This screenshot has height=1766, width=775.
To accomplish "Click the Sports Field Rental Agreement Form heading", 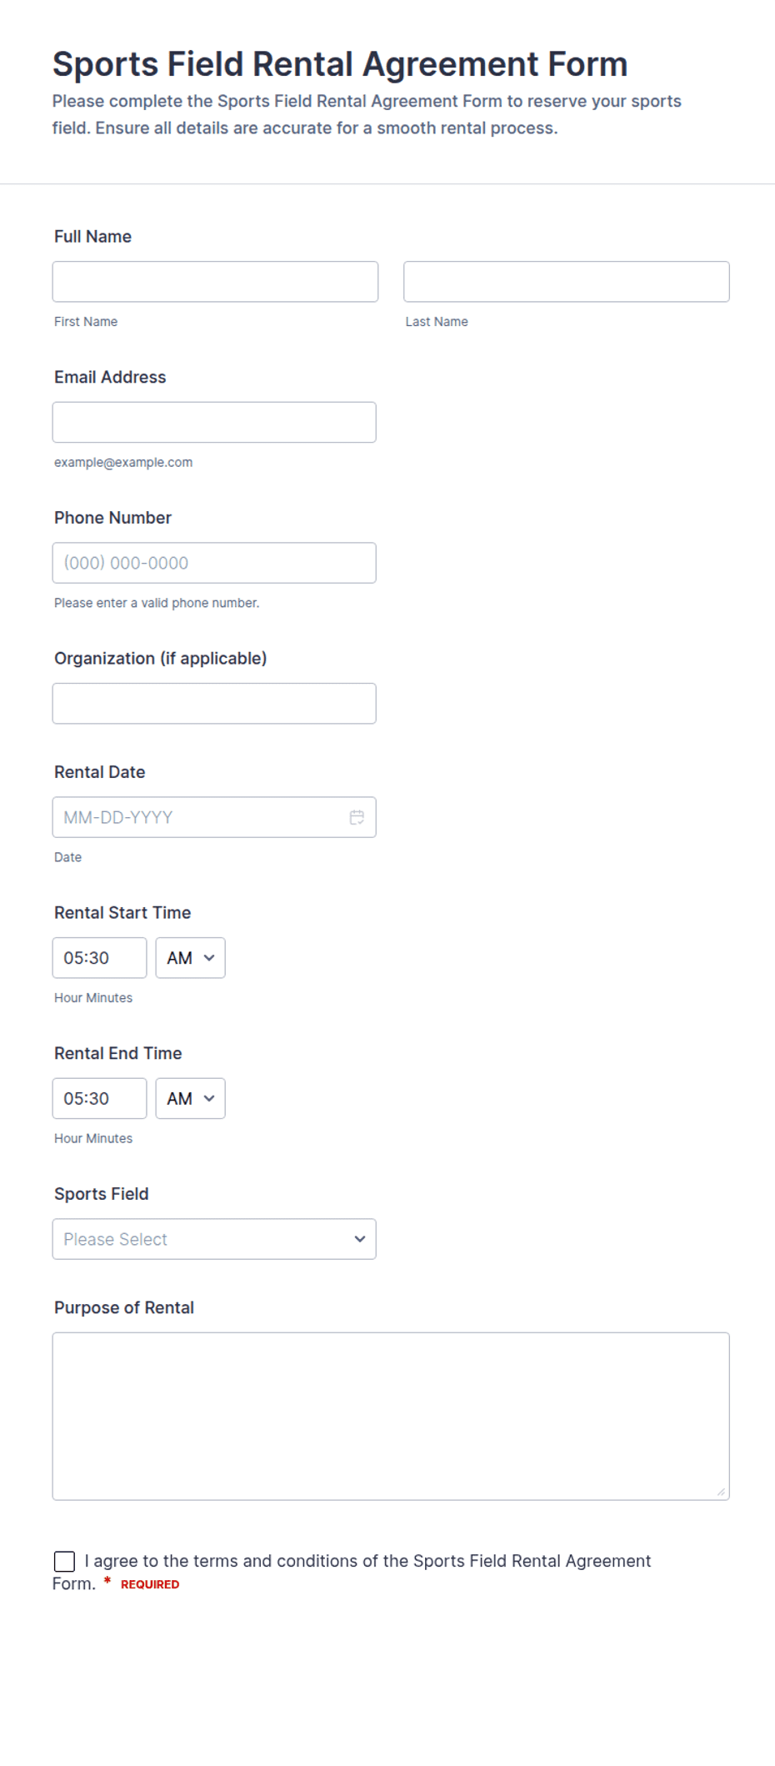I will [x=340, y=64].
